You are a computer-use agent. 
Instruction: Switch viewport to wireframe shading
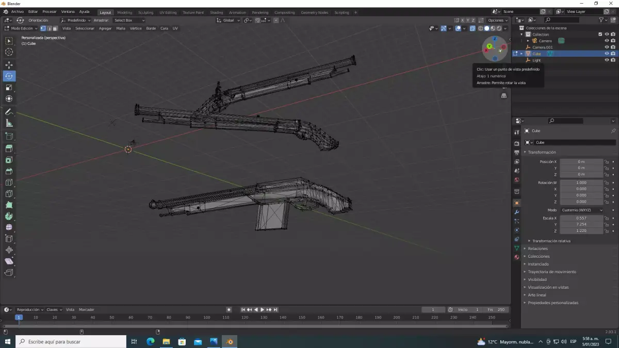click(x=480, y=28)
